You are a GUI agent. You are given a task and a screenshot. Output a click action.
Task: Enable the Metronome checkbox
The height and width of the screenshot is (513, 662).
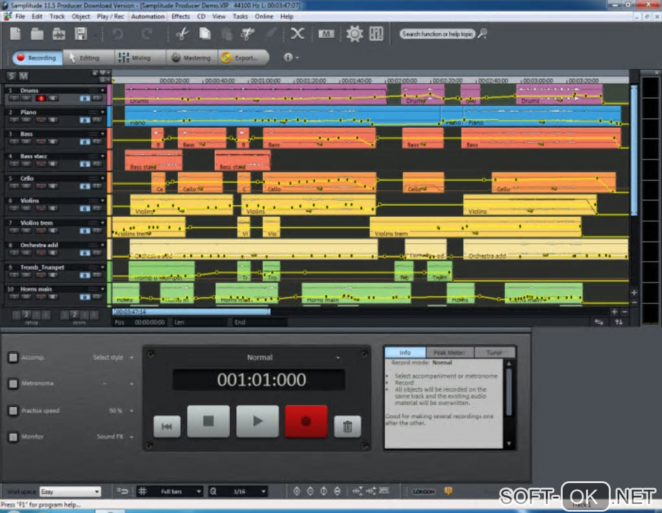tap(13, 383)
